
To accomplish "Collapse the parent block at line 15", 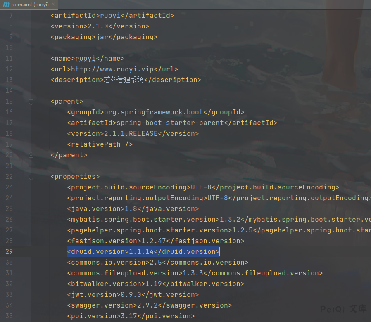I will pos(31,102).
